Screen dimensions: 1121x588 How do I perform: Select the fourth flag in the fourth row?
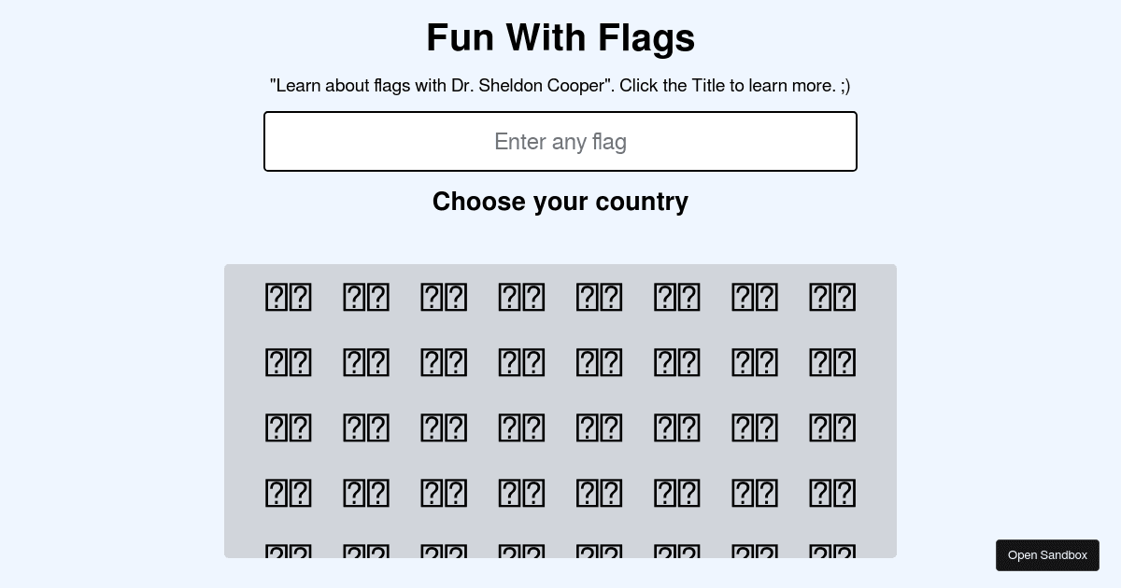coord(521,493)
